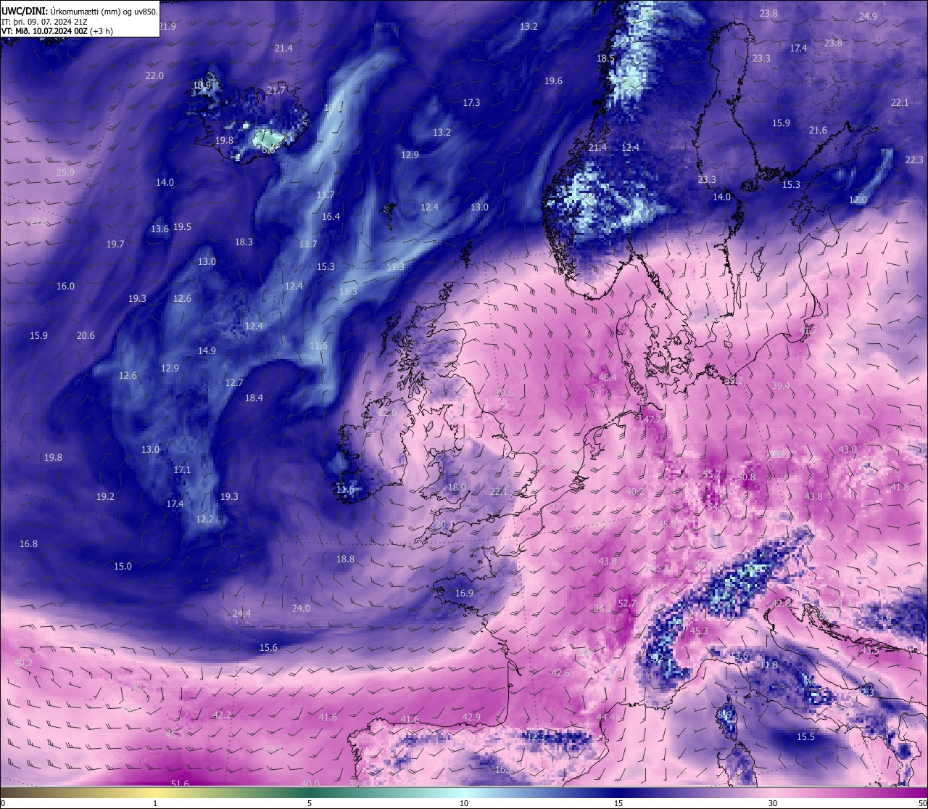Viewport: 928px width, 809px height.
Task: Click the map value '19.6'
Action: click(553, 81)
